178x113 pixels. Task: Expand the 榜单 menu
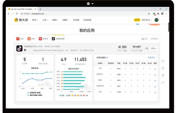coord(35,20)
